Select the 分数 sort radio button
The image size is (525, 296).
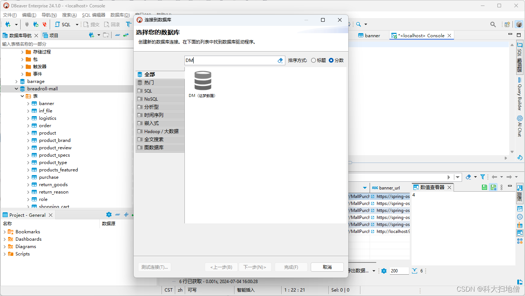[331, 60]
